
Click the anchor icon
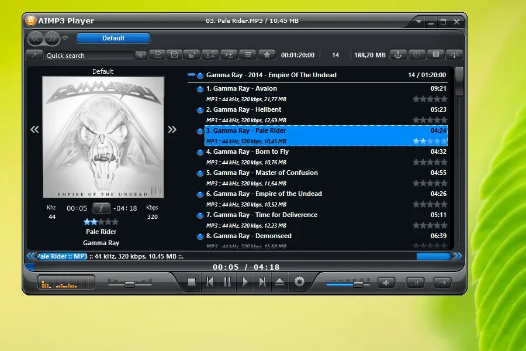coord(398,55)
